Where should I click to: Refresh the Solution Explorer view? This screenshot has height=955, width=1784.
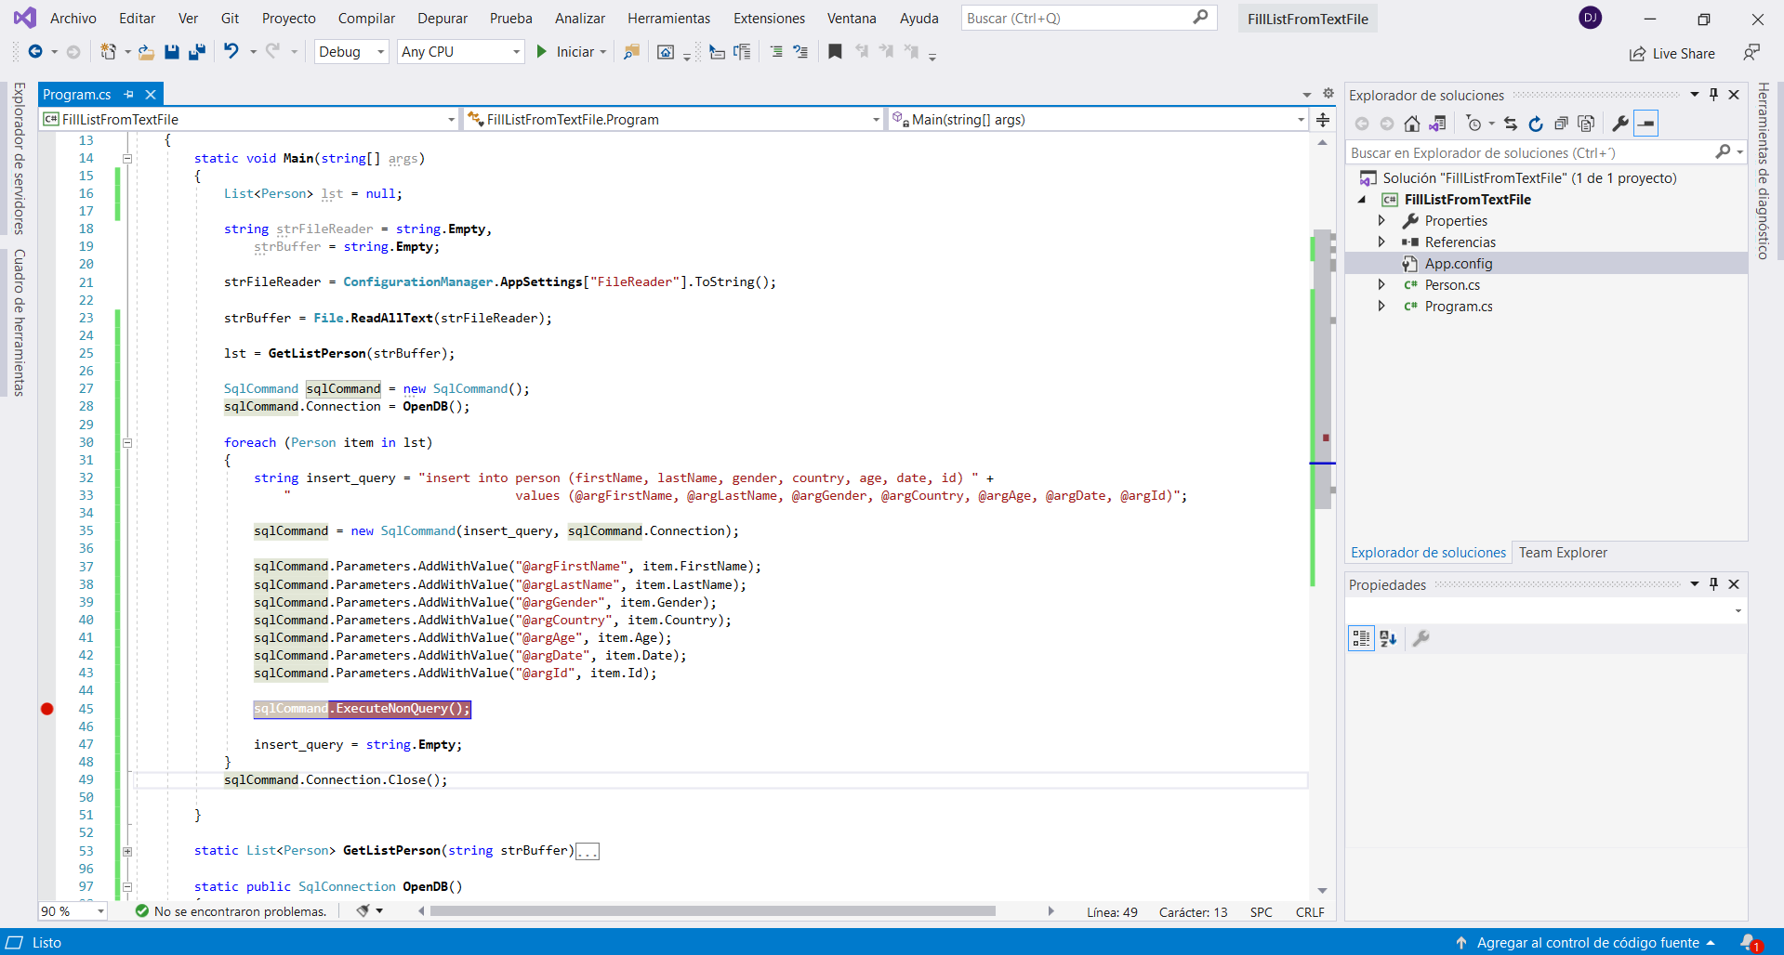[1536, 124]
